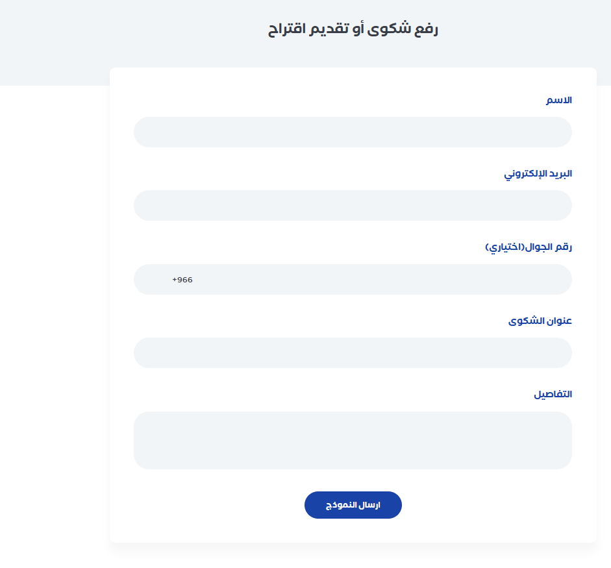Click the رقم الجوال(اختياري) label
This screenshot has height=568, width=611.
(x=529, y=247)
